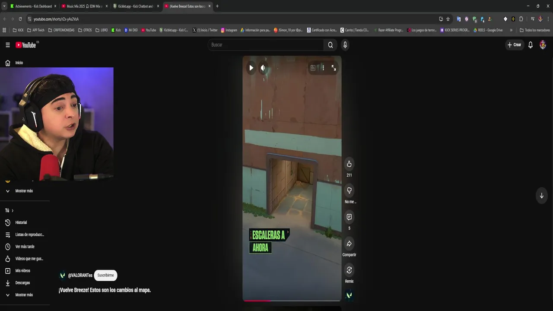Show more bookmarks with double chevron
The height and width of the screenshot is (311, 553).
pos(511,30)
